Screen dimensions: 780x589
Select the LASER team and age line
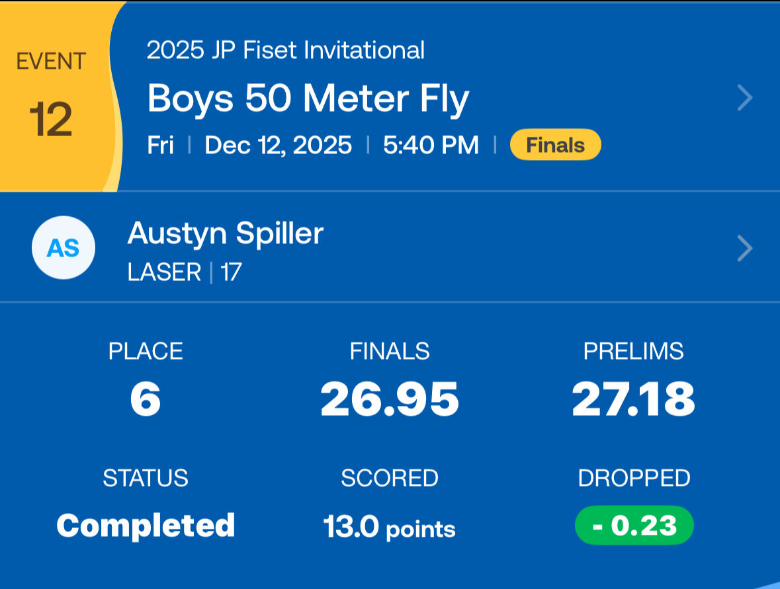[184, 272]
